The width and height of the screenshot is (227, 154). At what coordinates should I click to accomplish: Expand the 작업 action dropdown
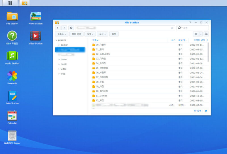point(90,34)
